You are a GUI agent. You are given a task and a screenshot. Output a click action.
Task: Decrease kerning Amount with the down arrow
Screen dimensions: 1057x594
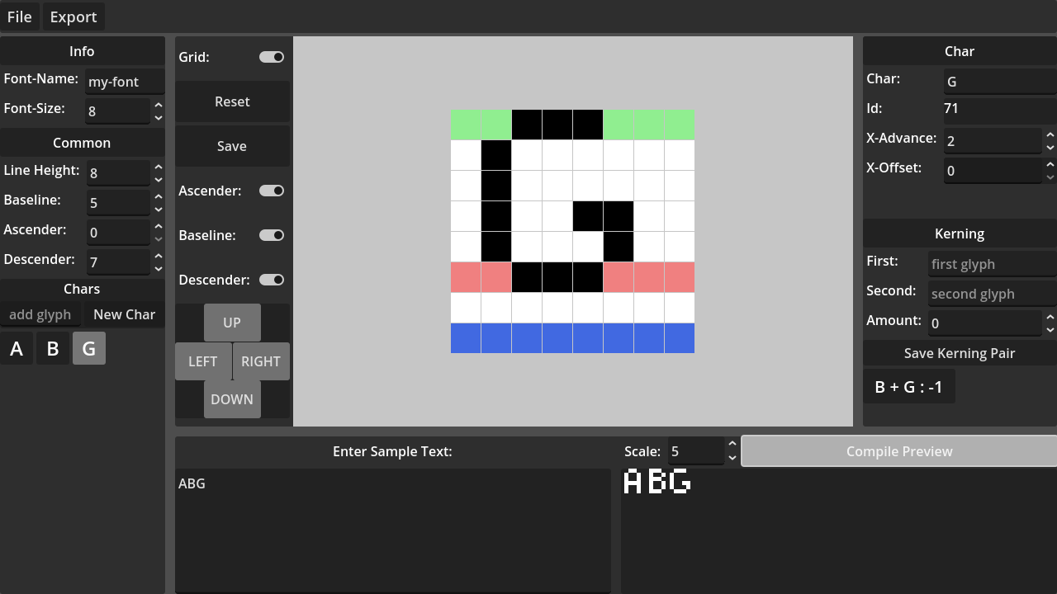(x=1050, y=330)
